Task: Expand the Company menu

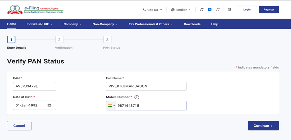Action: pos(72,24)
